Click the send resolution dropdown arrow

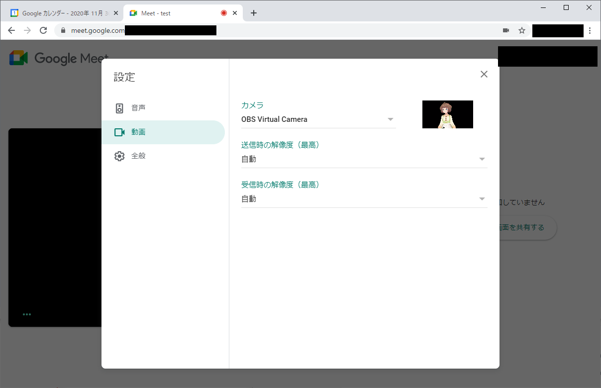click(x=482, y=159)
